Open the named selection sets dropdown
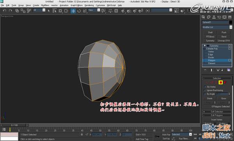 pos(171,10)
